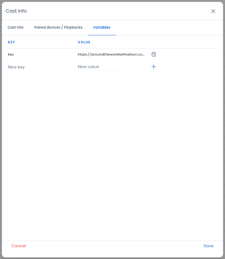Screen dimensions: 225x259
Task: Open Paired devices / Playbacks tab
Action: (x=58, y=28)
